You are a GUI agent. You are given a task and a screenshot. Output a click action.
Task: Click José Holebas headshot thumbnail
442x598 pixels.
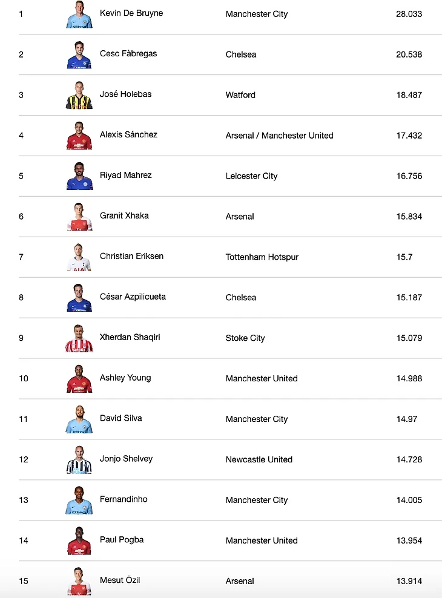coord(79,96)
